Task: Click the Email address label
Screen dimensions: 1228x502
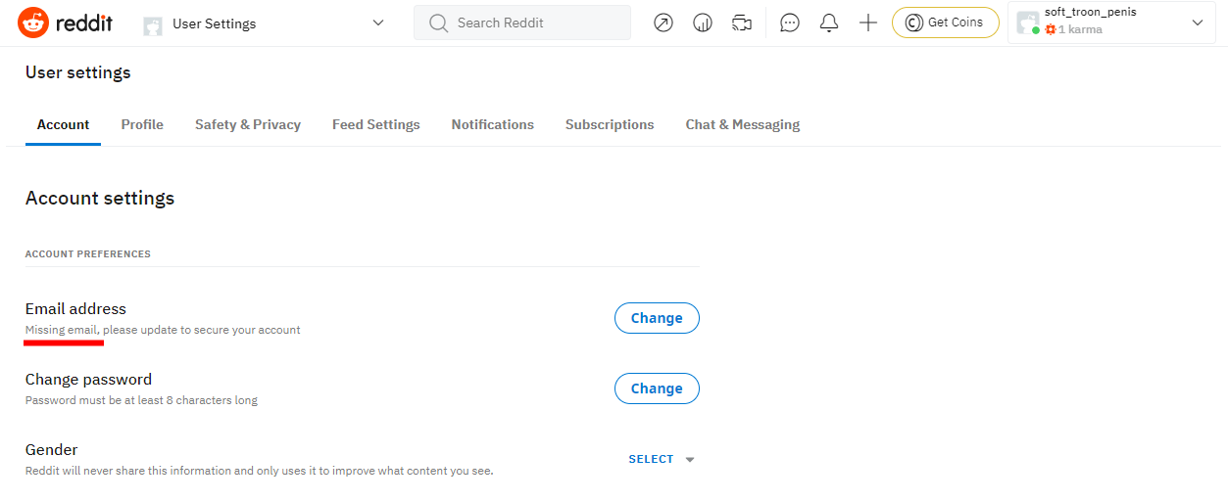Action: pyautogui.click(x=75, y=309)
